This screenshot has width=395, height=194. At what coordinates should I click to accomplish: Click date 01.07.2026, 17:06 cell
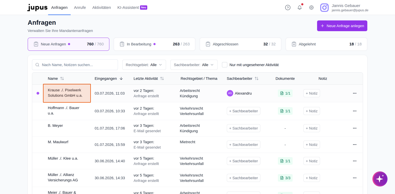point(110,128)
